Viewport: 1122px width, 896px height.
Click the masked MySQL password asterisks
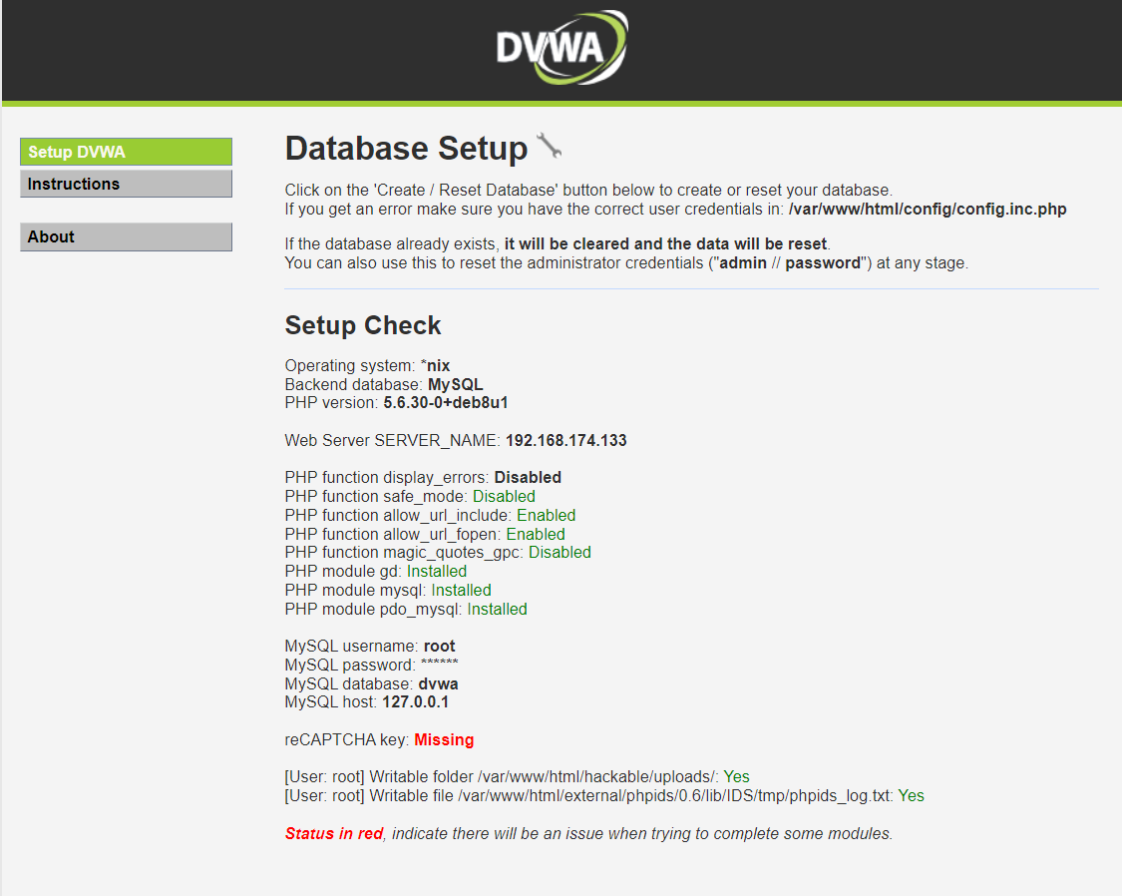tap(440, 664)
